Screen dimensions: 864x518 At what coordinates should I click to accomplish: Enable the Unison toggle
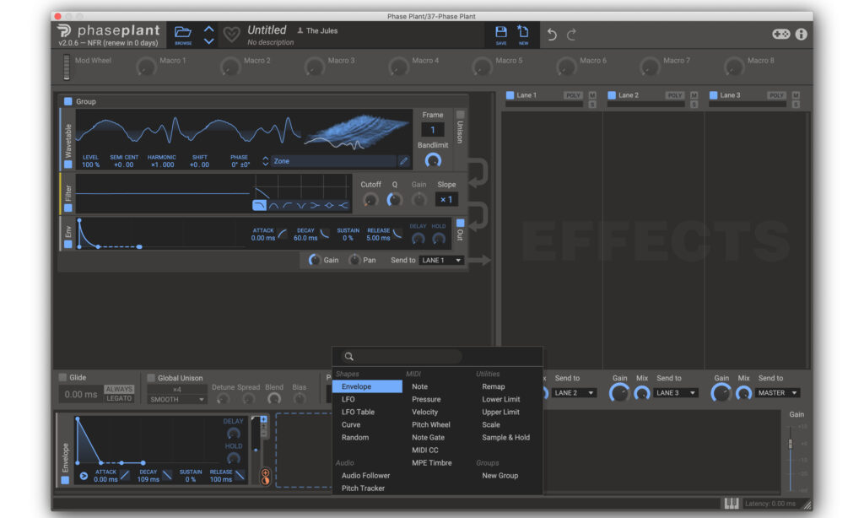(x=460, y=115)
